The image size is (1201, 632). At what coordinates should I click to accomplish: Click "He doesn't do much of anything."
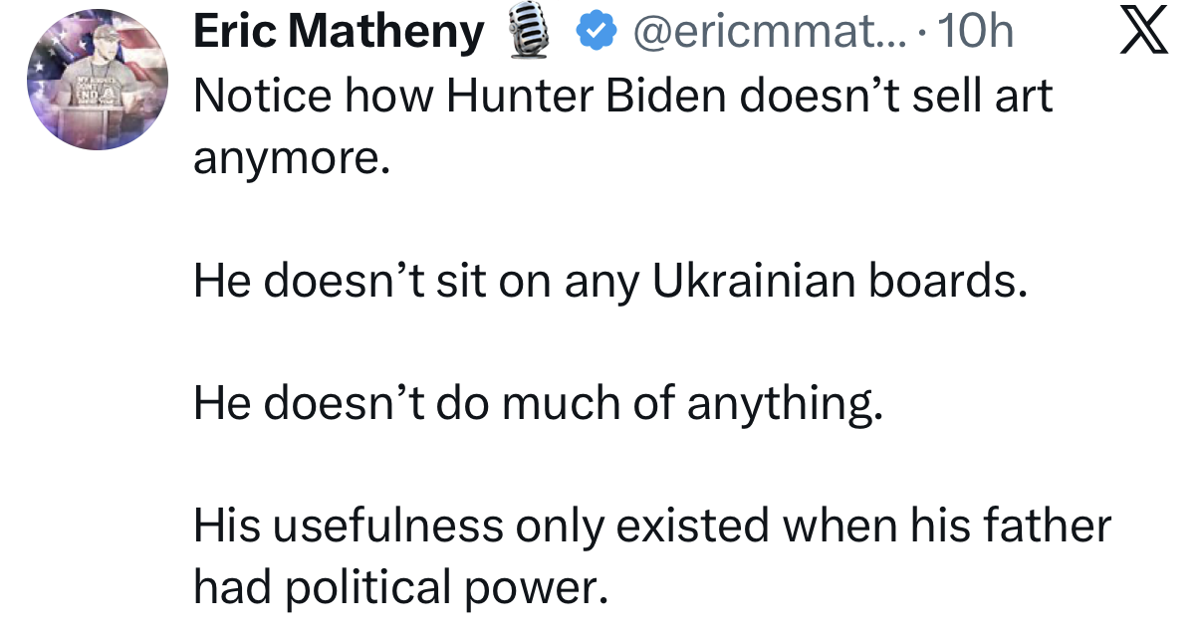click(x=538, y=403)
